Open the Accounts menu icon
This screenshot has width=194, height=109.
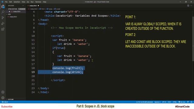[3, 92]
